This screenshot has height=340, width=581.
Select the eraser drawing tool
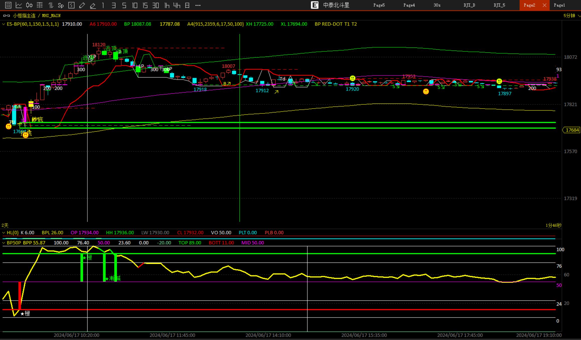93,5
